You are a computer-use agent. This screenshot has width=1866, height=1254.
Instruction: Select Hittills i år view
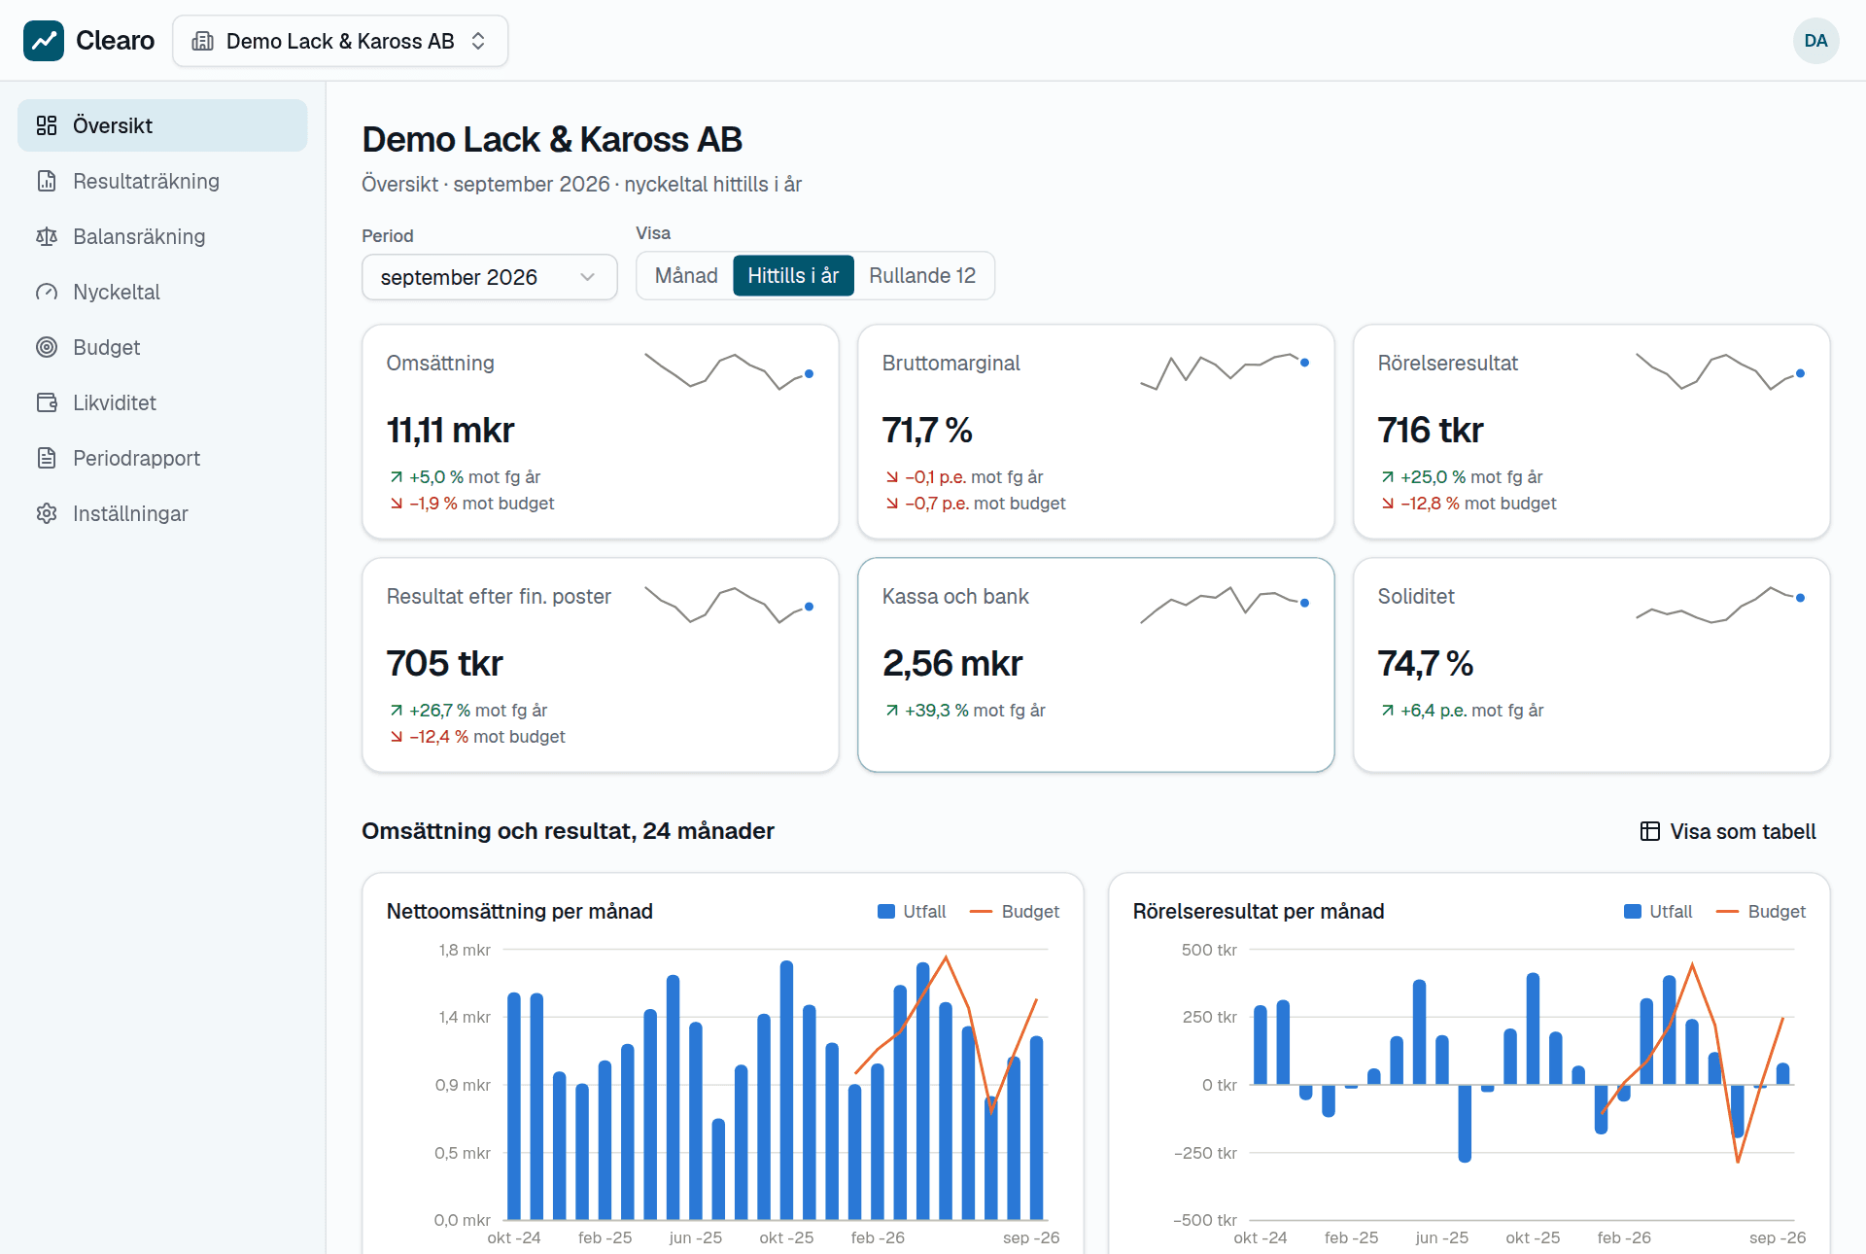[793, 276]
